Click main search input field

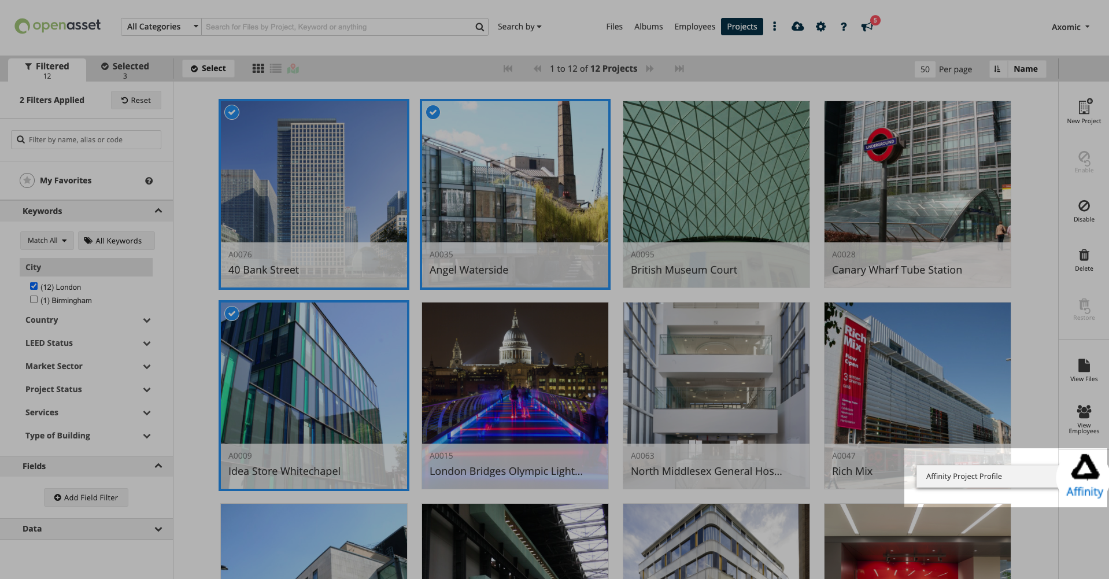coord(338,27)
